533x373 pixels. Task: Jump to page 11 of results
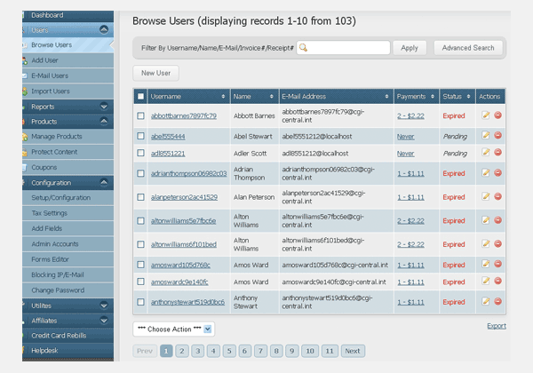330,351
